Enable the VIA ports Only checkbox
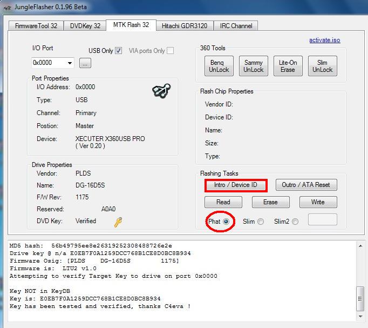Screen dimensions: 368x328 [170, 50]
